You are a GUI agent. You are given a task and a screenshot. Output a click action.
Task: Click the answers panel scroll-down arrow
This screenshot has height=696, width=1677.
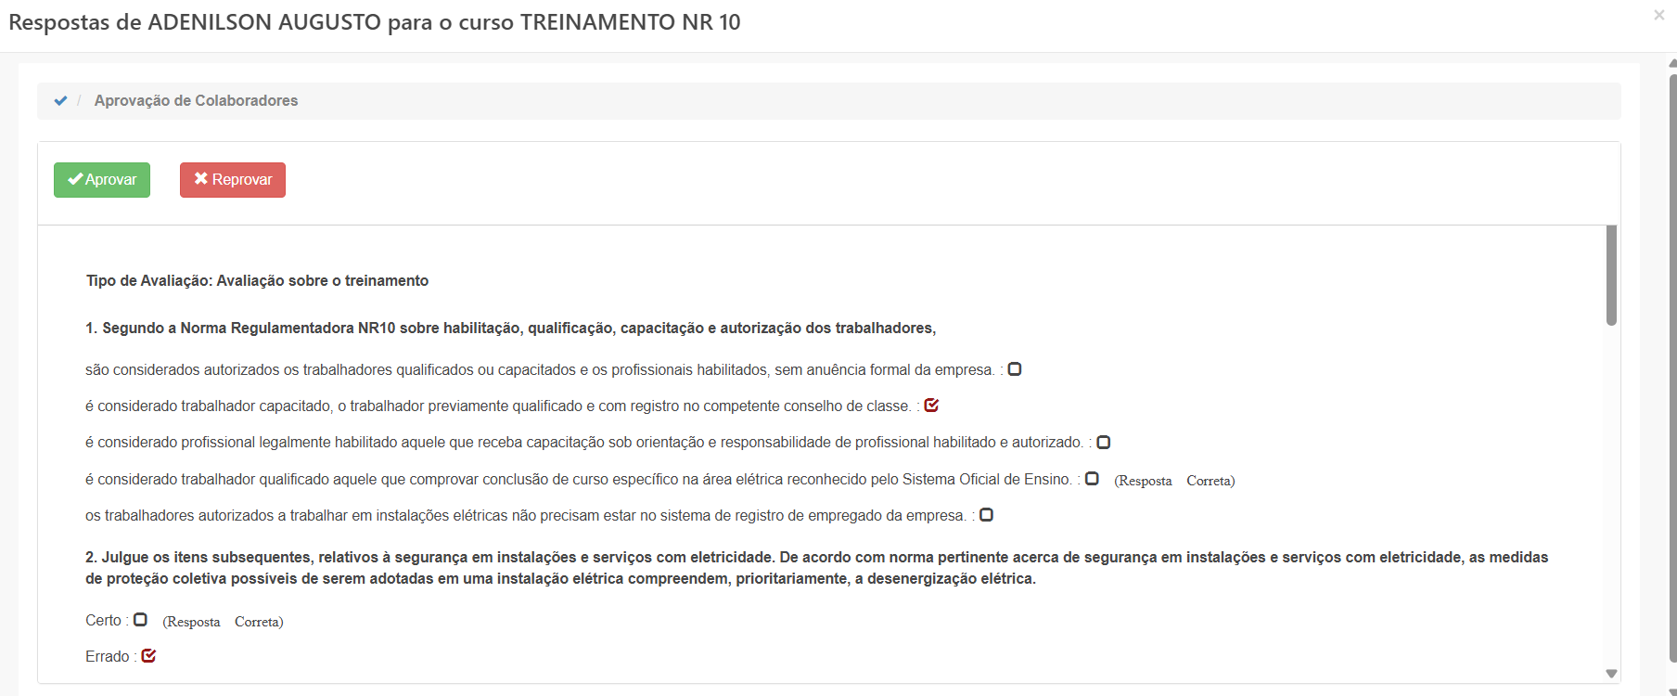tap(1611, 674)
